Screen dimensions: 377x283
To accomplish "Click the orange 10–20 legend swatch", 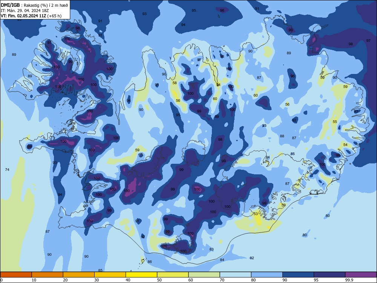I will [x=48, y=275].
